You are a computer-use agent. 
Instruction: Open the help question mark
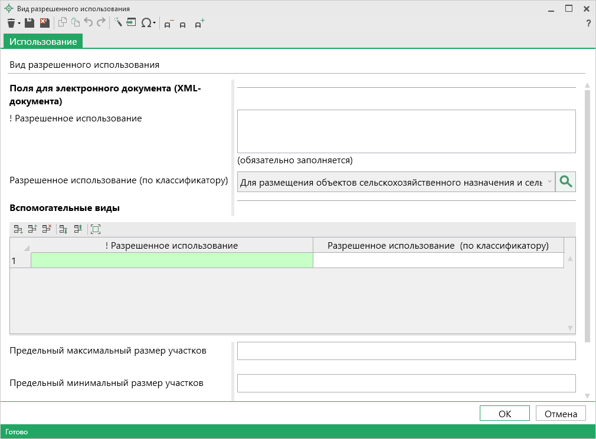tap(588, 24)
